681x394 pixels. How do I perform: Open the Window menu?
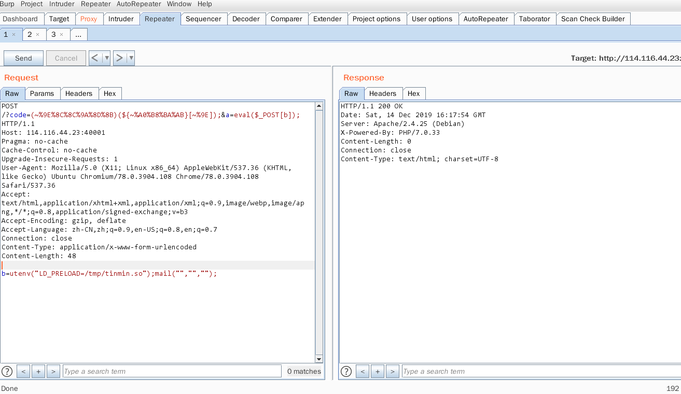tap(179, 4)
